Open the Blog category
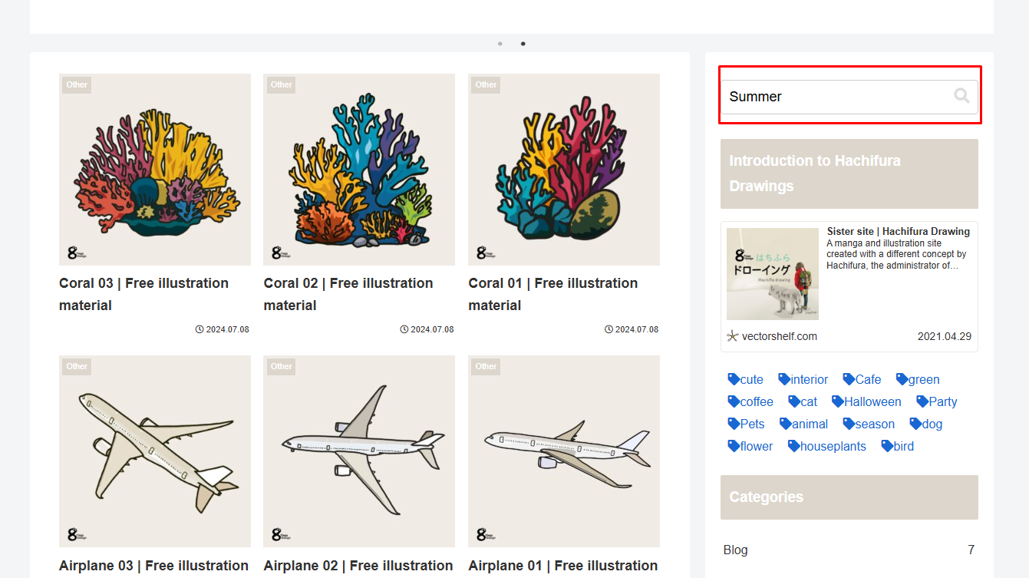This screenshot has height=578, width=1029. [x=735, y=550]
